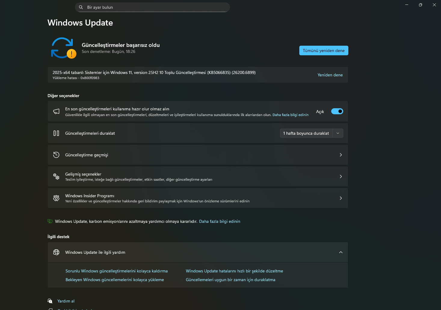Click the 'Tümünü yeniden dene' button
This screenshot has width=441, height=310.
tap(324, 51)
